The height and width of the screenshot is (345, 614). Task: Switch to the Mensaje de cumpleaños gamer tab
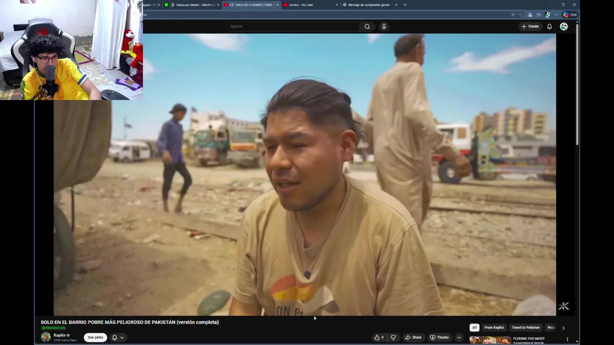[x=368, y=5]
